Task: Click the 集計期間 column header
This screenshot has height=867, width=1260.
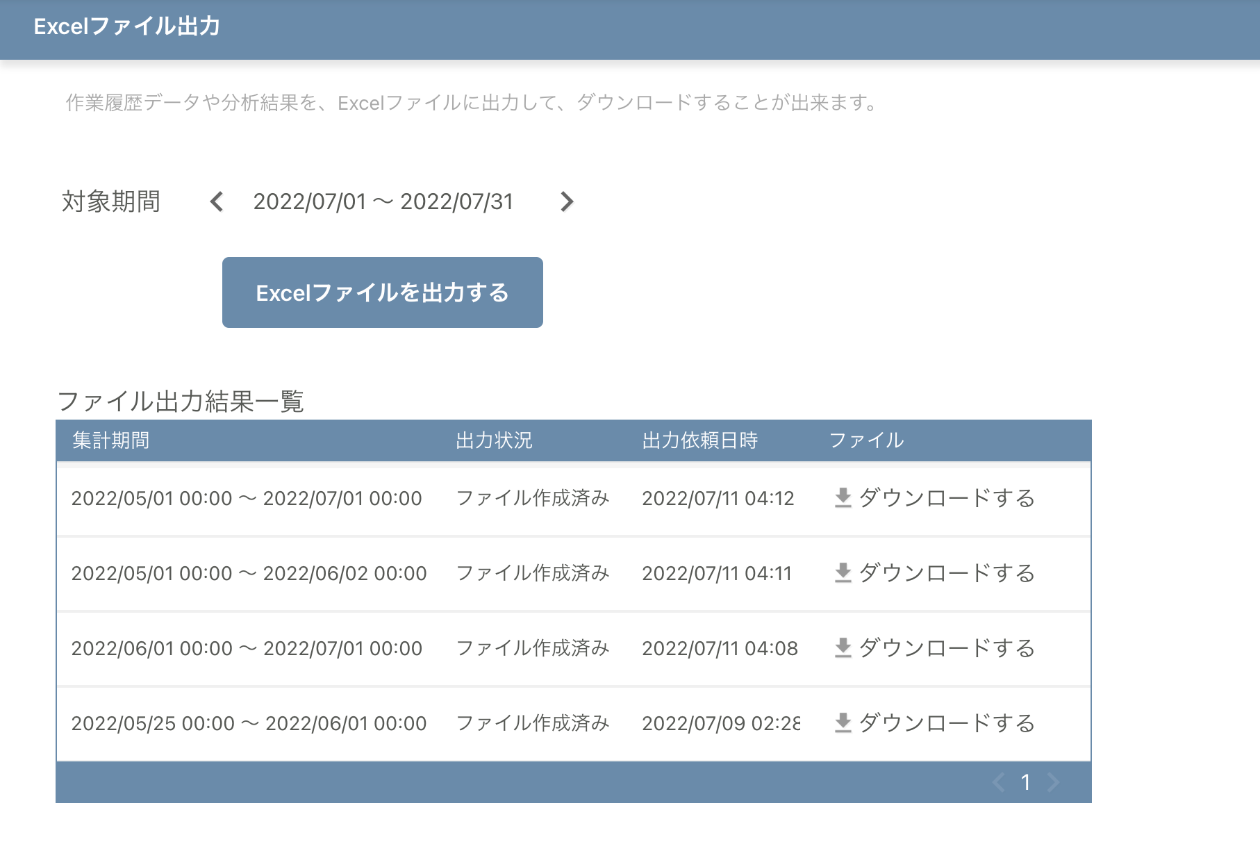Action: [x=111, y=440]
